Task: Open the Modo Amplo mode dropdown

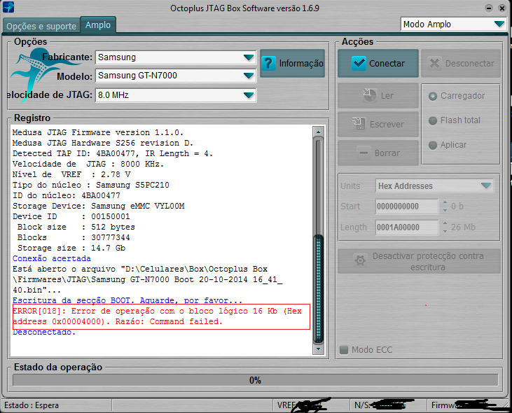Action: coord(454,24)
